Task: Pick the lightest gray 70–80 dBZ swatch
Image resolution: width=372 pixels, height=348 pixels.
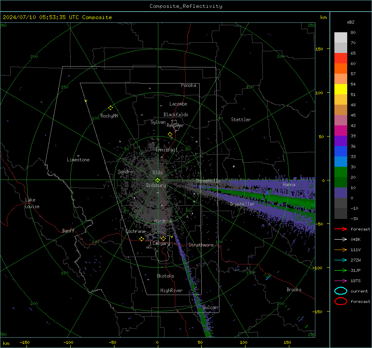Action: point(341,38)
